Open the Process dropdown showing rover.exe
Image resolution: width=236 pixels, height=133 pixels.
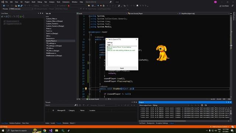[21, 9]
